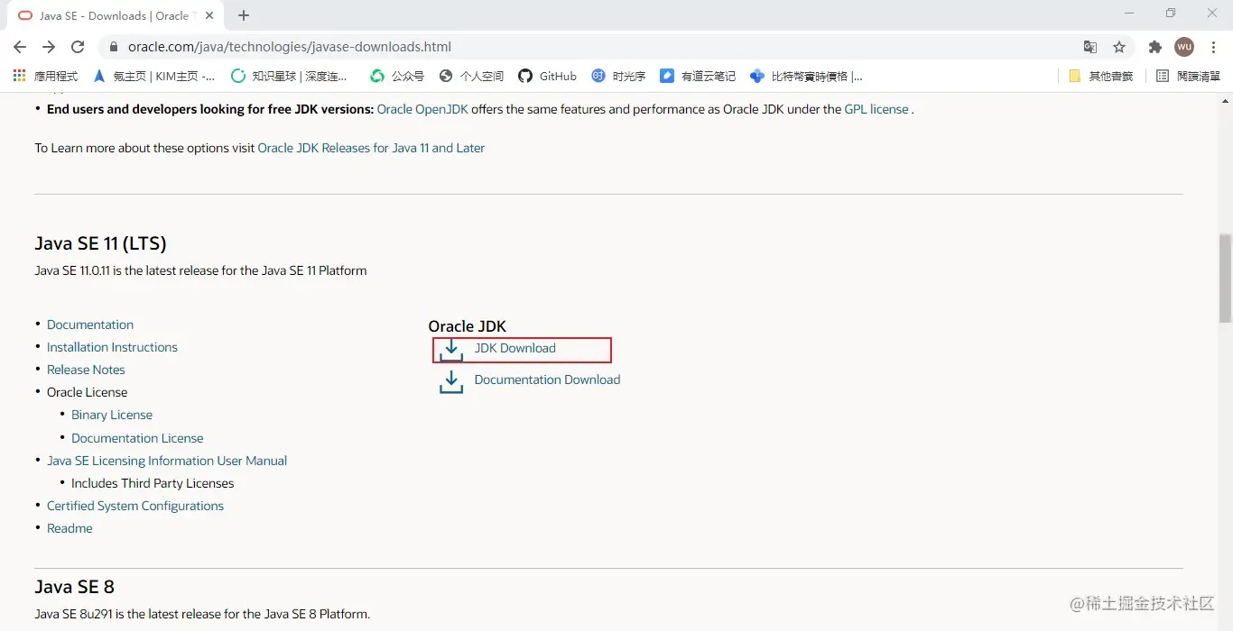Open the Documentation License link
The image size is (1233, 631).
pos(137,438)
